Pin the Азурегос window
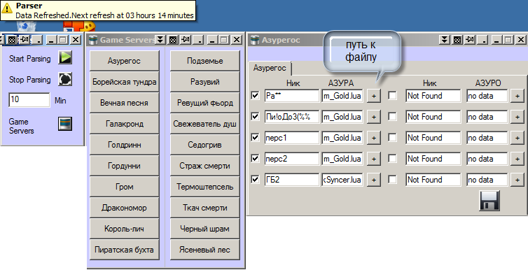Image resolution: width=528 pixels, height=270 pixels. (470, 40)
